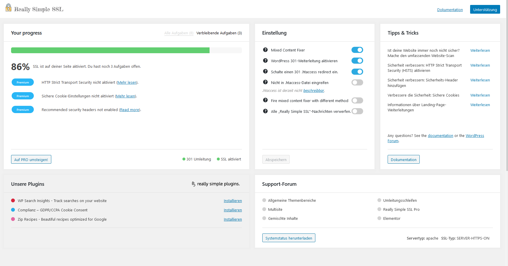Click the really simple plugins logo

point(216,184)
